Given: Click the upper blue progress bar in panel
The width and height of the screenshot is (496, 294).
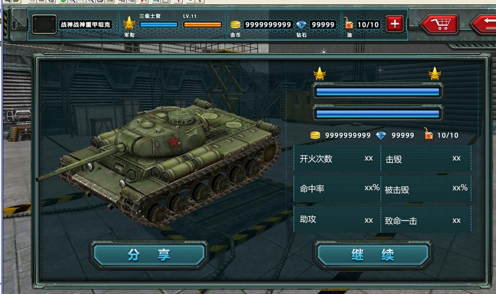Looking at the screenshot, I should (378, 92).
